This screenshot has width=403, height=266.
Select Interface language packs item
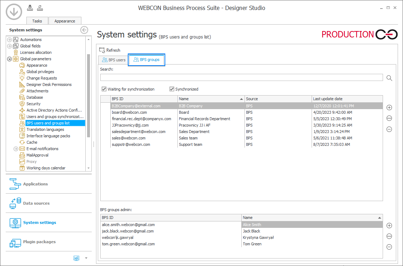[x=48, y=136]
